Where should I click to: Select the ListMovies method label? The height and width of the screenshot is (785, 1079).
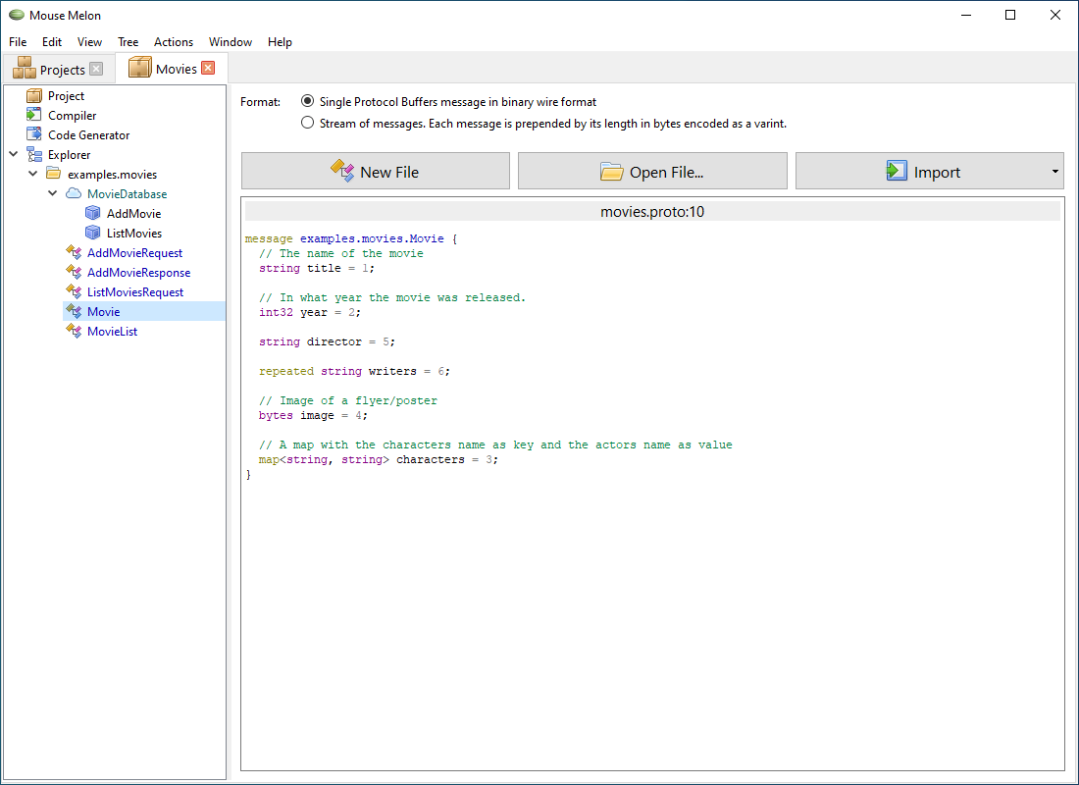(134, 233)
